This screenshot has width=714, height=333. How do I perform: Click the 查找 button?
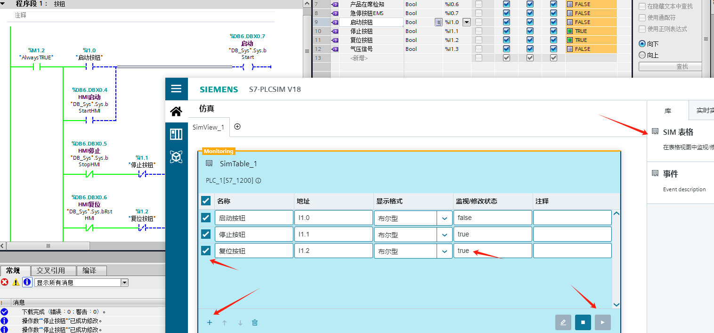(682, 66)
